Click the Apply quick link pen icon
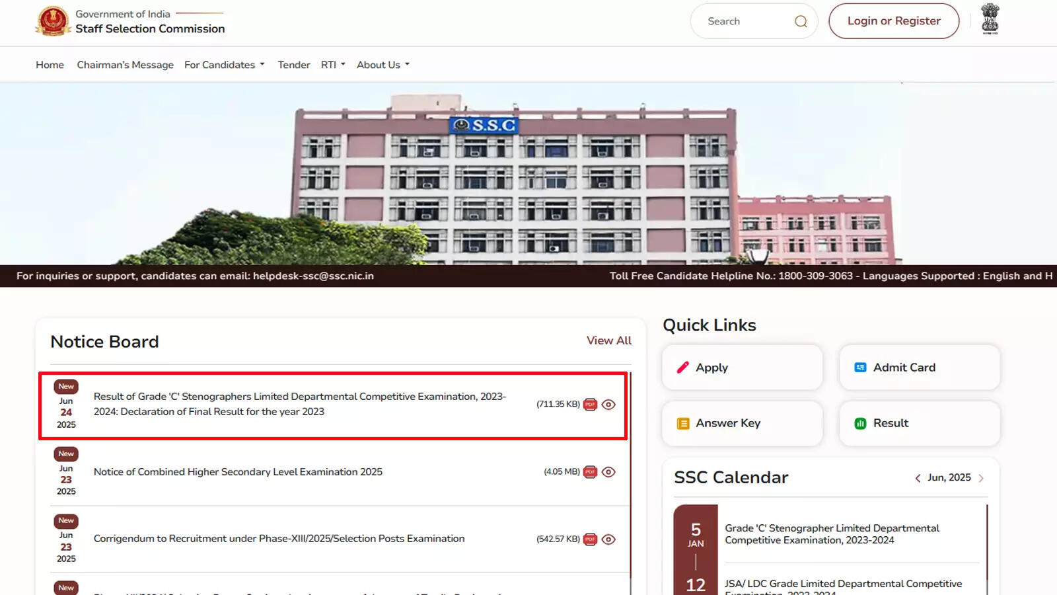This screenshot has height=595, width=1057. point(682,367)
